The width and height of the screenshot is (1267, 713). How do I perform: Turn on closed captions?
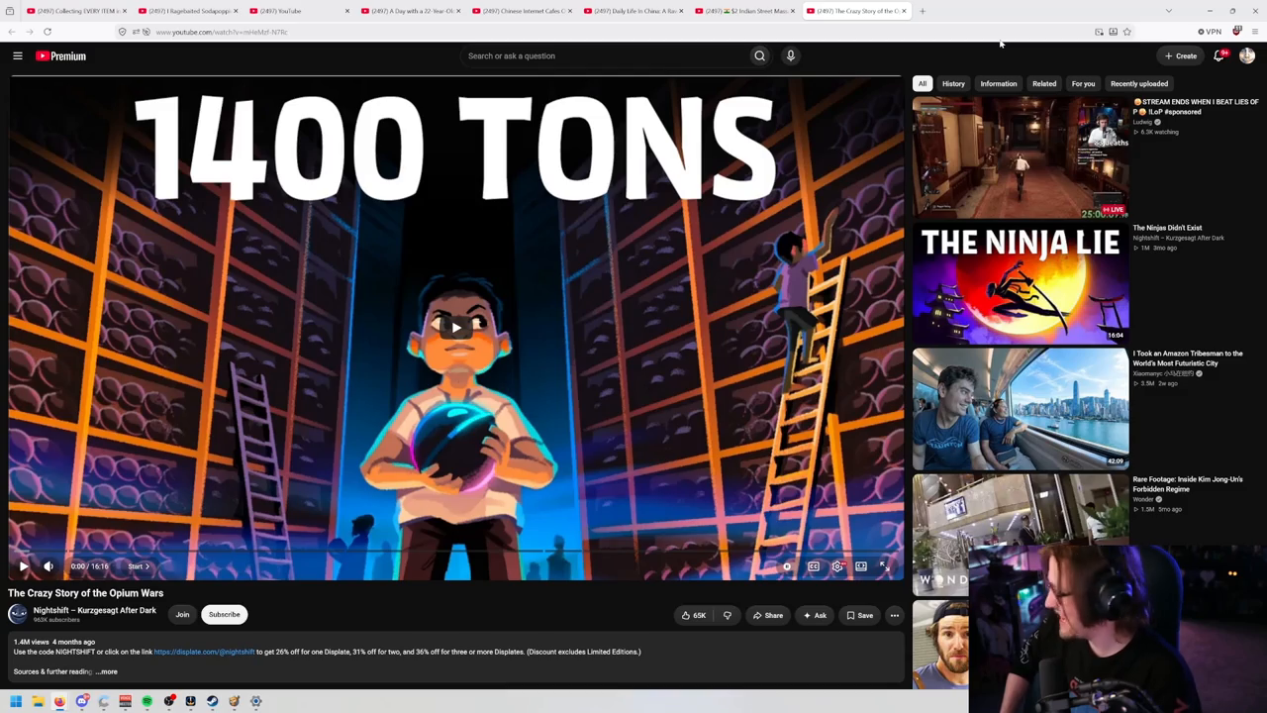813,566
